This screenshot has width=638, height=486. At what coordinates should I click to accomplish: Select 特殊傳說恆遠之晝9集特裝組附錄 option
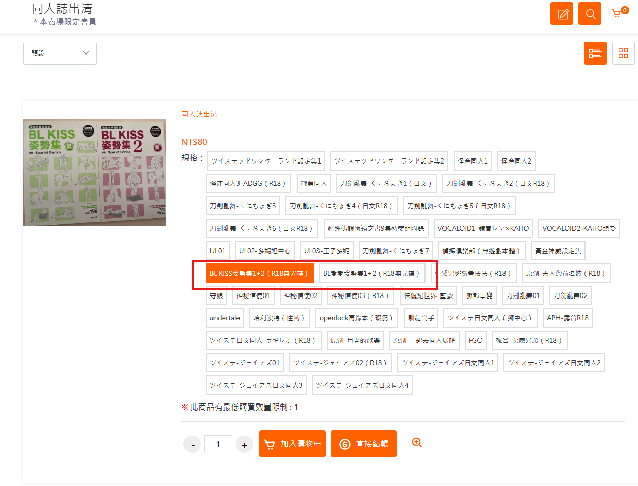click(x=376, y=228)
